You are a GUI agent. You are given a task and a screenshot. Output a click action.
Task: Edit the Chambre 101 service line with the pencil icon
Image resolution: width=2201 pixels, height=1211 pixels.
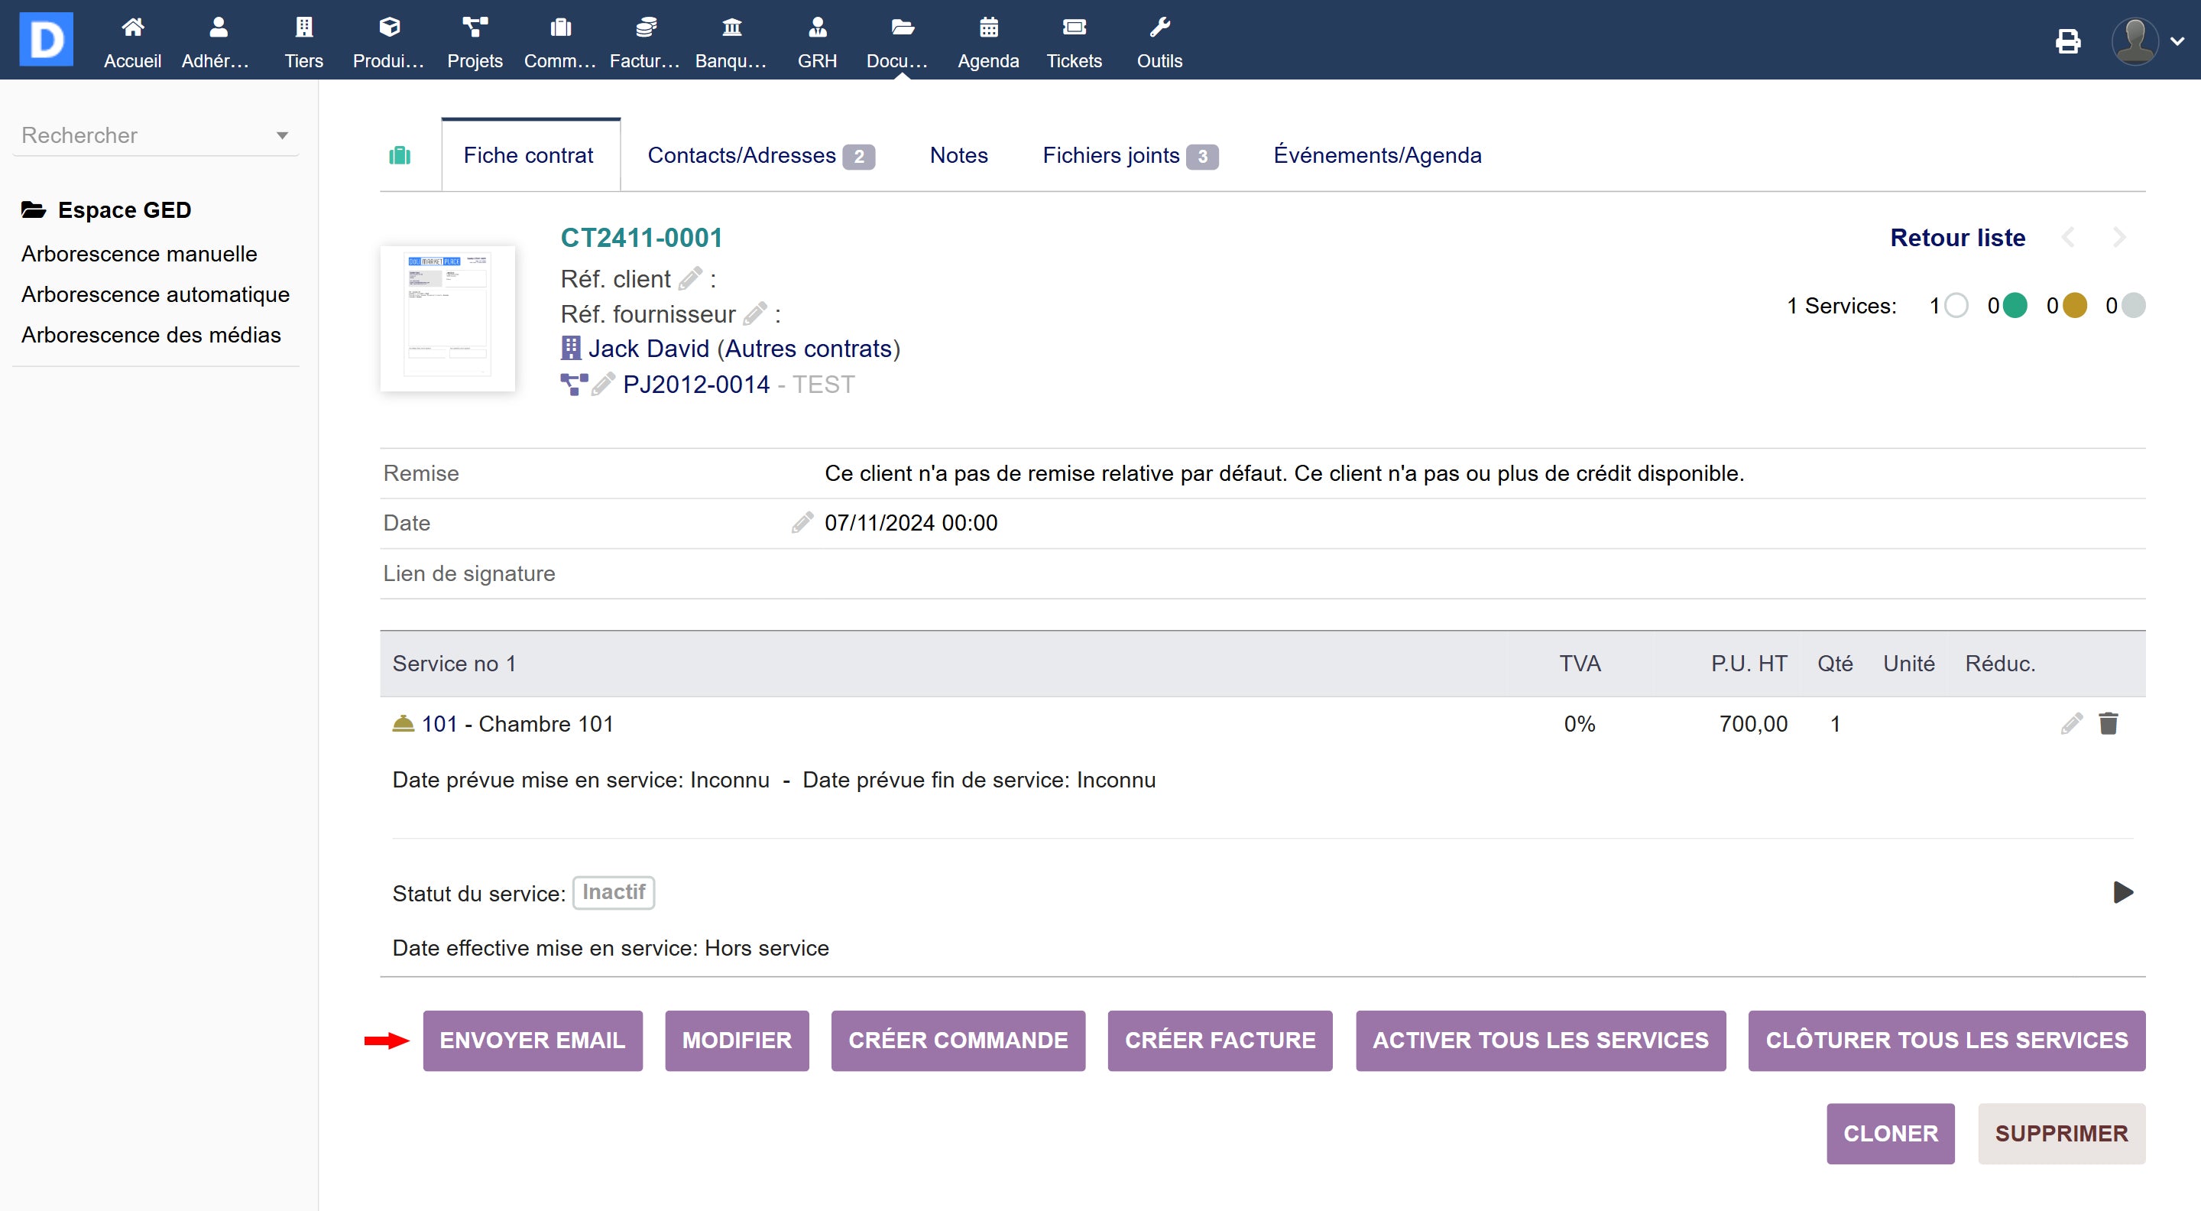(2071, 724)
